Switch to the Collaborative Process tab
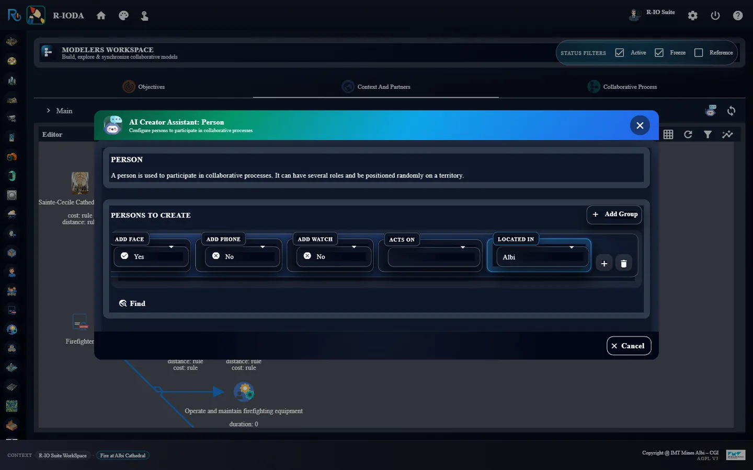Screen dimensions: 753x470 [x=622, y=87]
